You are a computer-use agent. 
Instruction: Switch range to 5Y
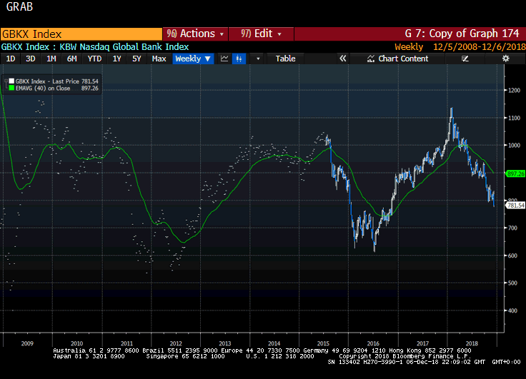[x=137, y=59]
